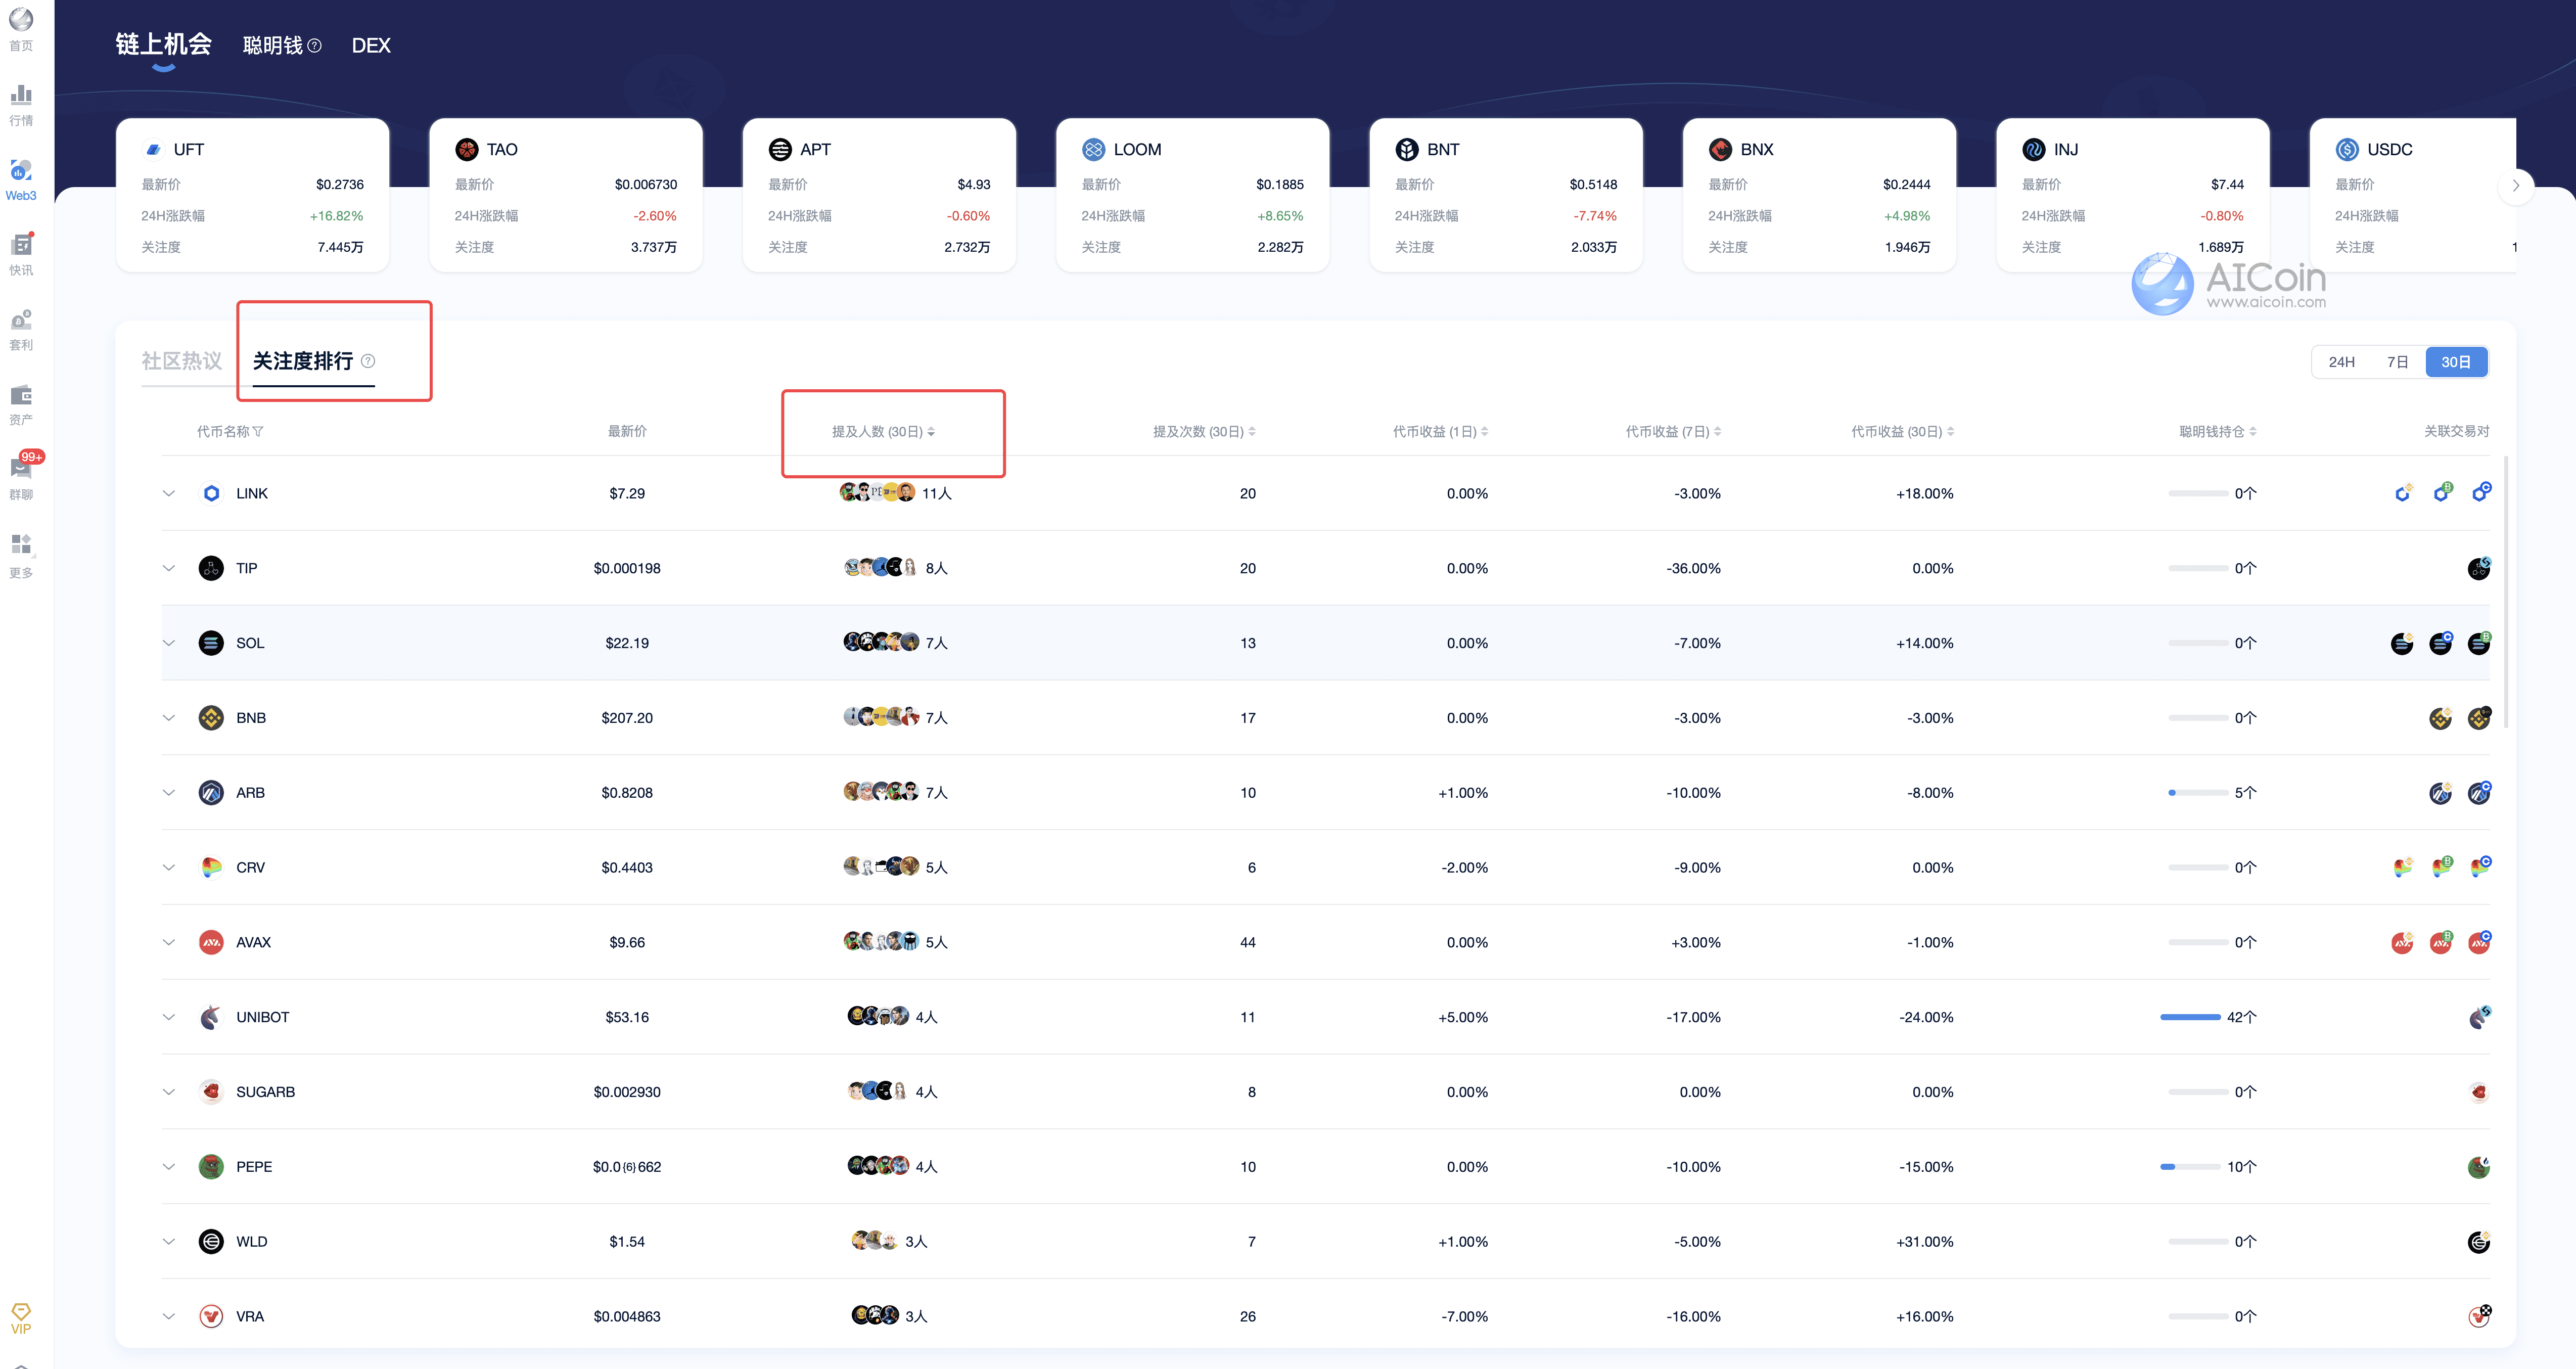Open the APT token card

coord(879,195)
